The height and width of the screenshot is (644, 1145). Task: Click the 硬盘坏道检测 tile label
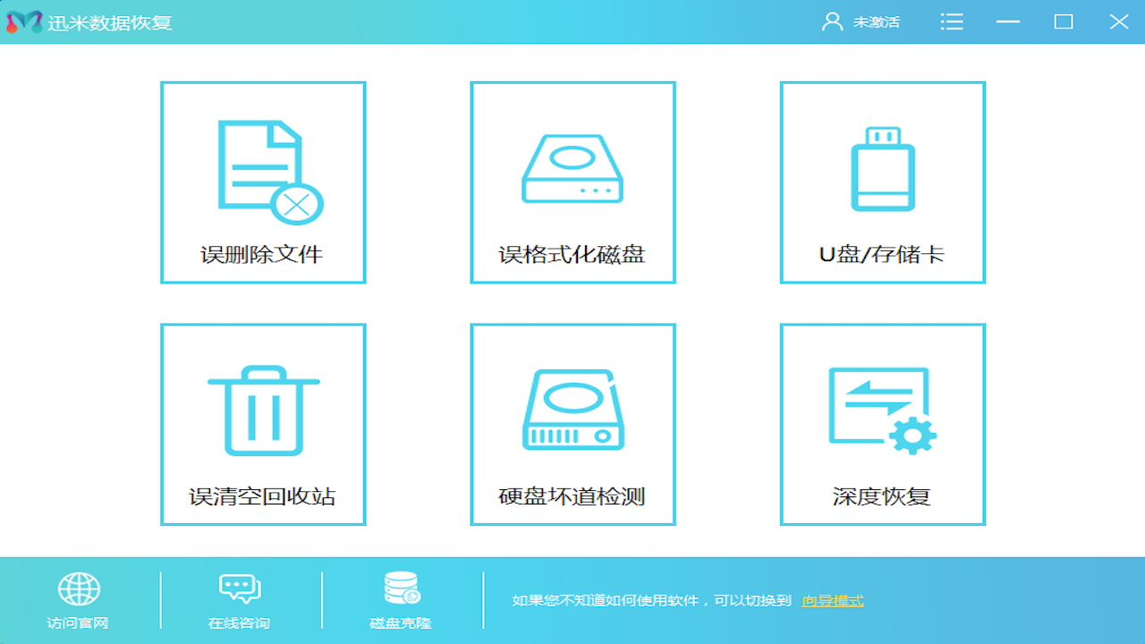point(572,496)
